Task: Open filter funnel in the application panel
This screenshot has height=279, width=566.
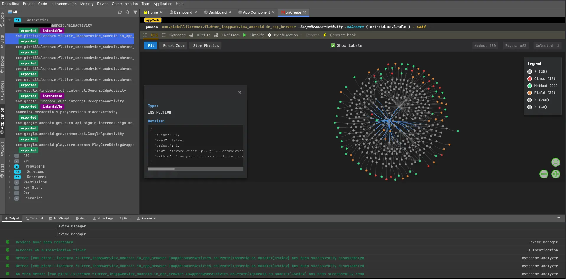Action: pyautogui.click(x=135, y=12)
